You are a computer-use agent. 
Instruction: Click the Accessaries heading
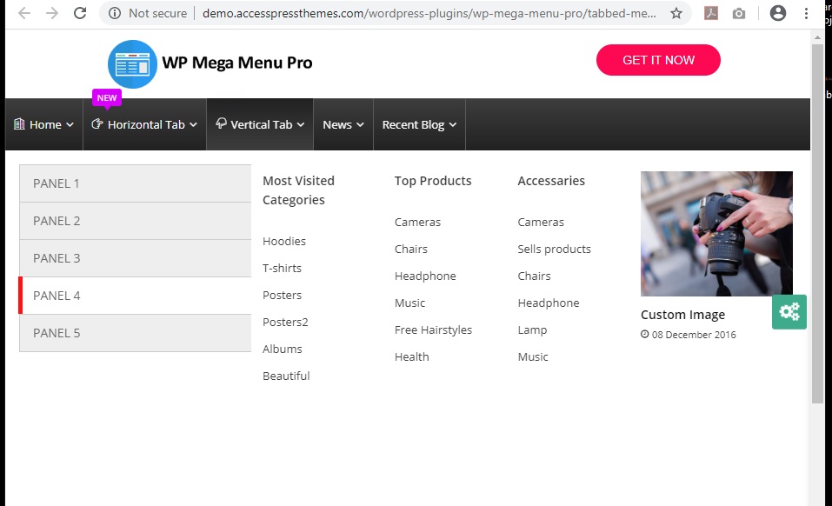point(551,181)
